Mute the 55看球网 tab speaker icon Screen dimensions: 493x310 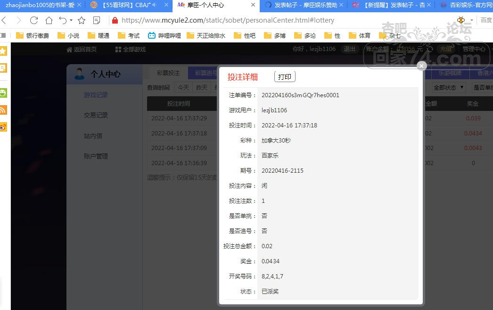155,5
